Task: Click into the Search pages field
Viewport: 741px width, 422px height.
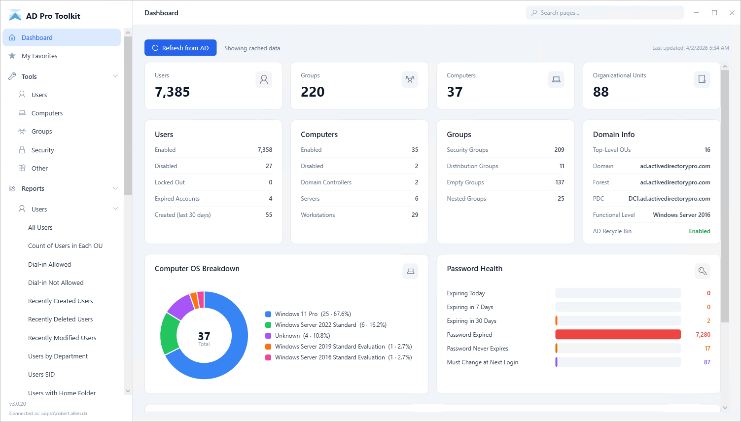Action: point(604,13)
